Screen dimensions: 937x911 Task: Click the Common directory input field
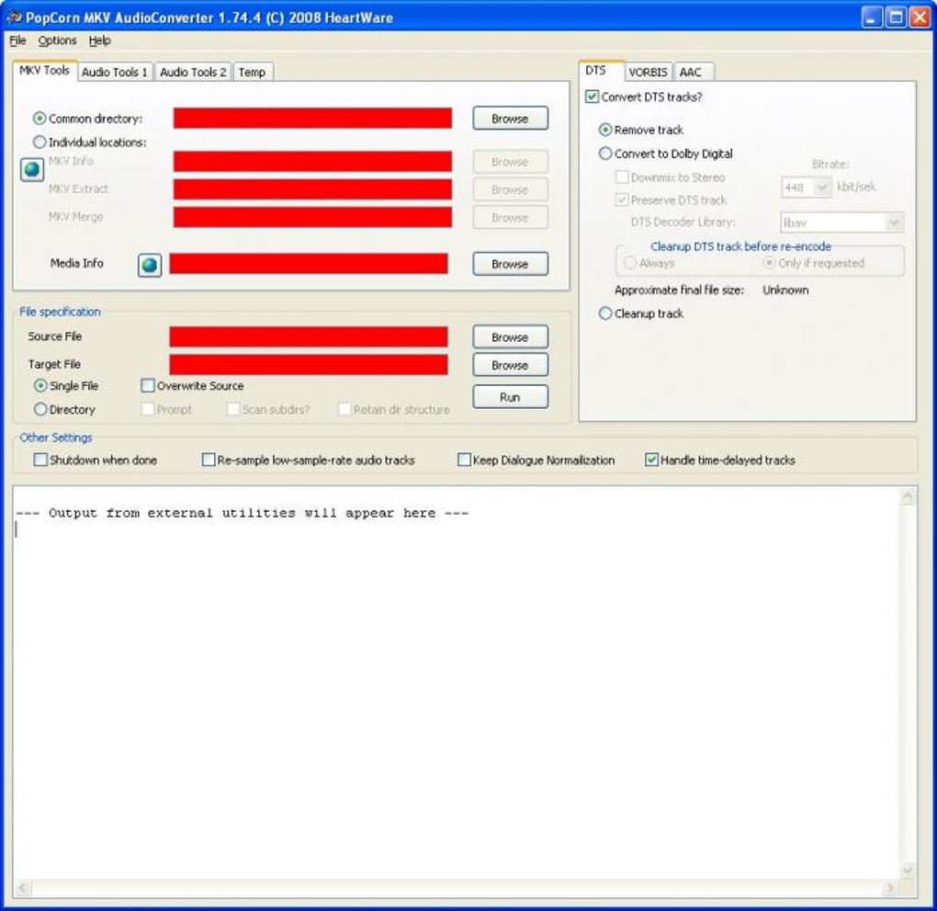312,119
